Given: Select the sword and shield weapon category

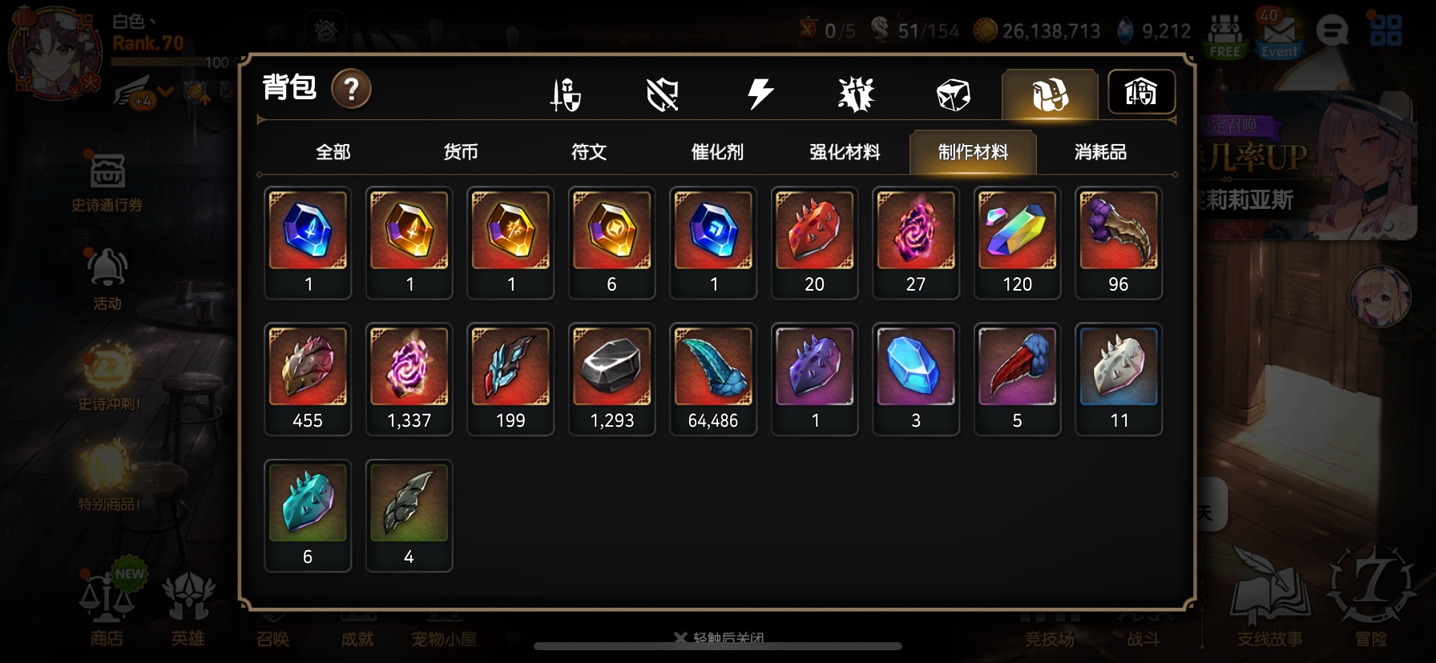Looking at the screenshot, I should [566, 94].
